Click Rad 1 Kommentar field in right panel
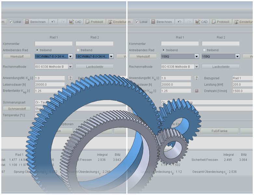Screen dimensions: 254x195 point(180,44)
